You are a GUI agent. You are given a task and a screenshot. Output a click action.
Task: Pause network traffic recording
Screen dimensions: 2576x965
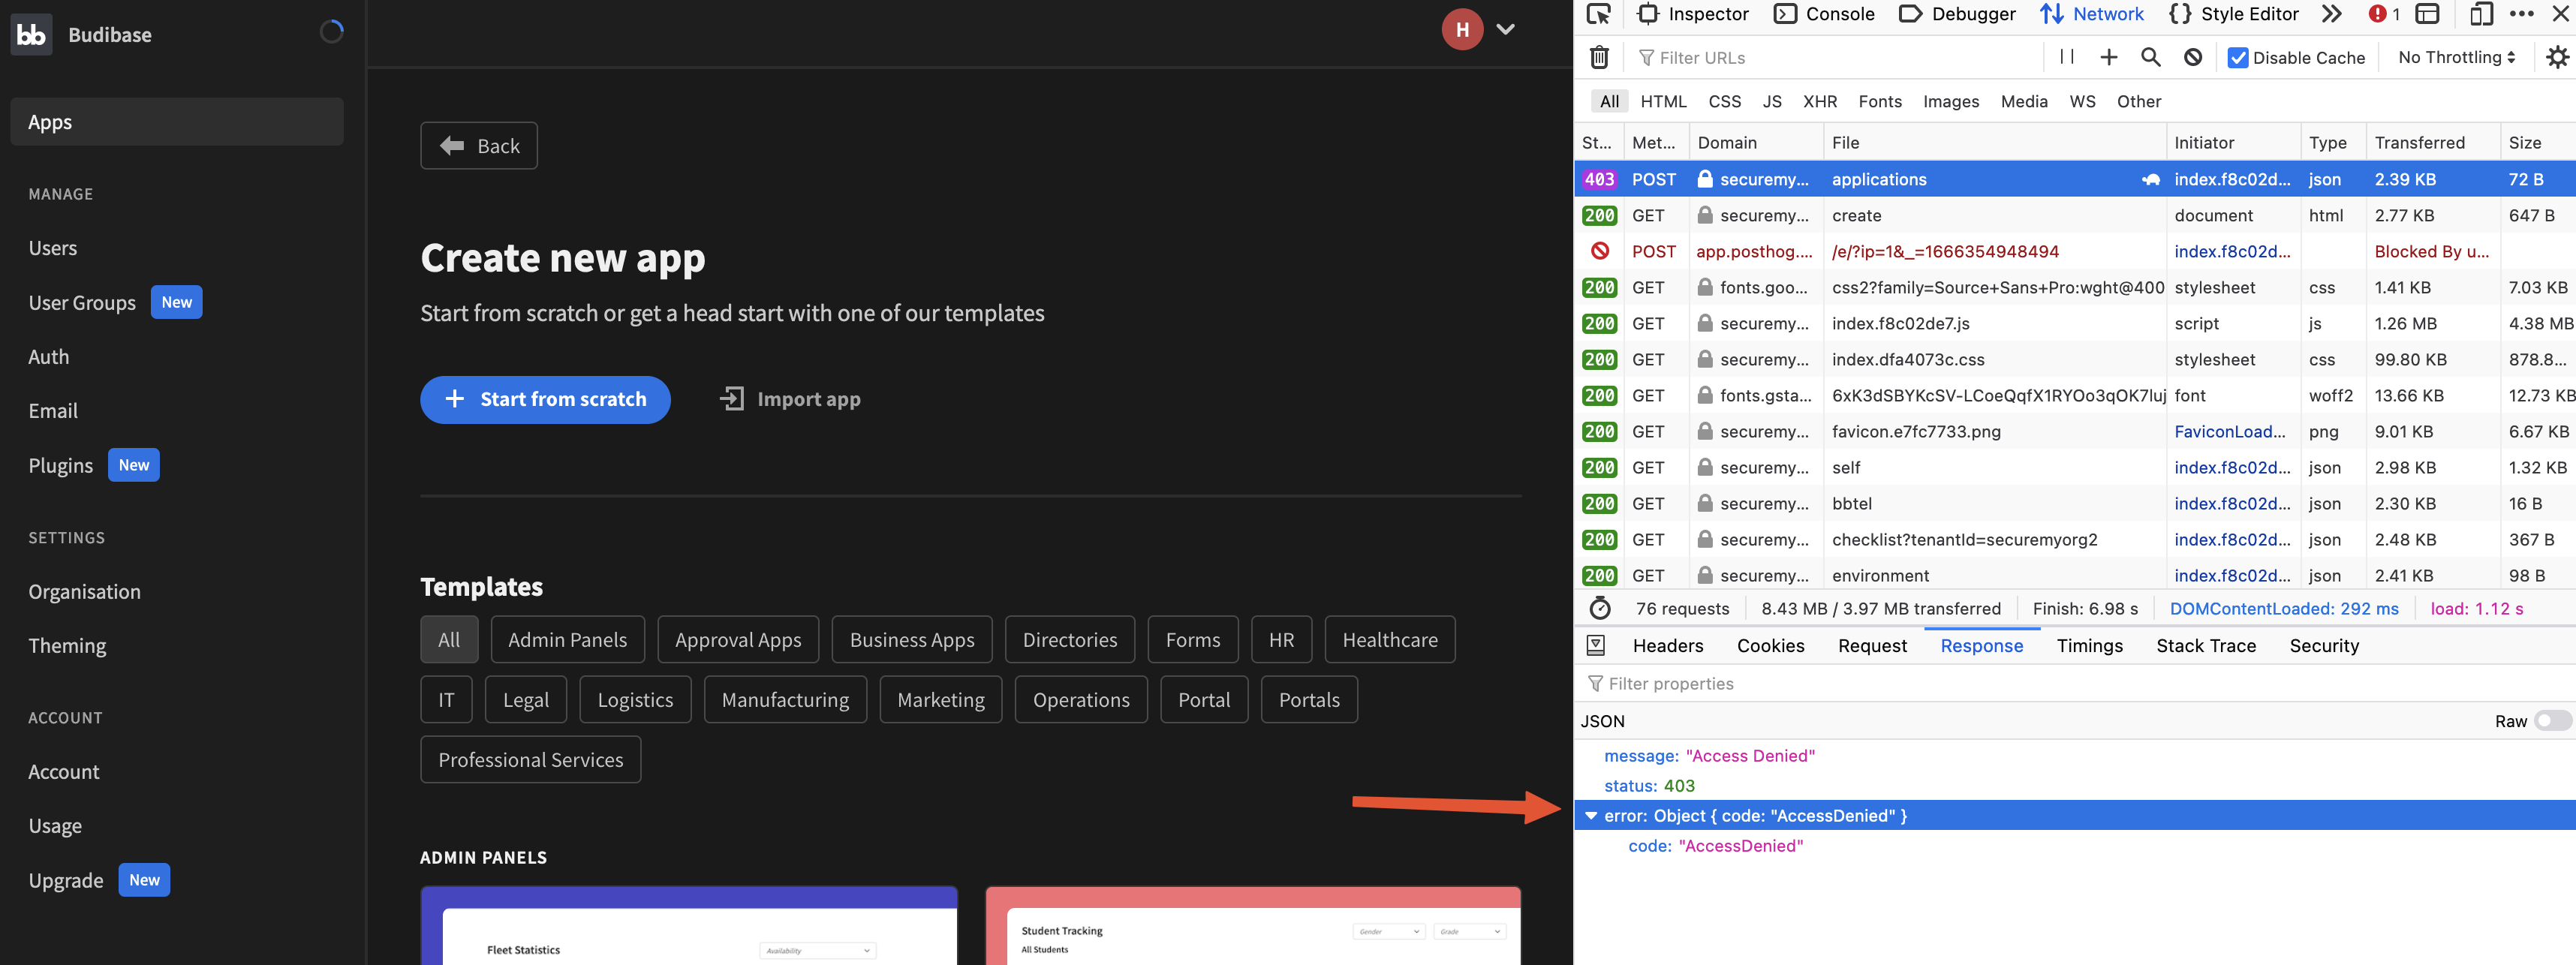click(2066, 57)
